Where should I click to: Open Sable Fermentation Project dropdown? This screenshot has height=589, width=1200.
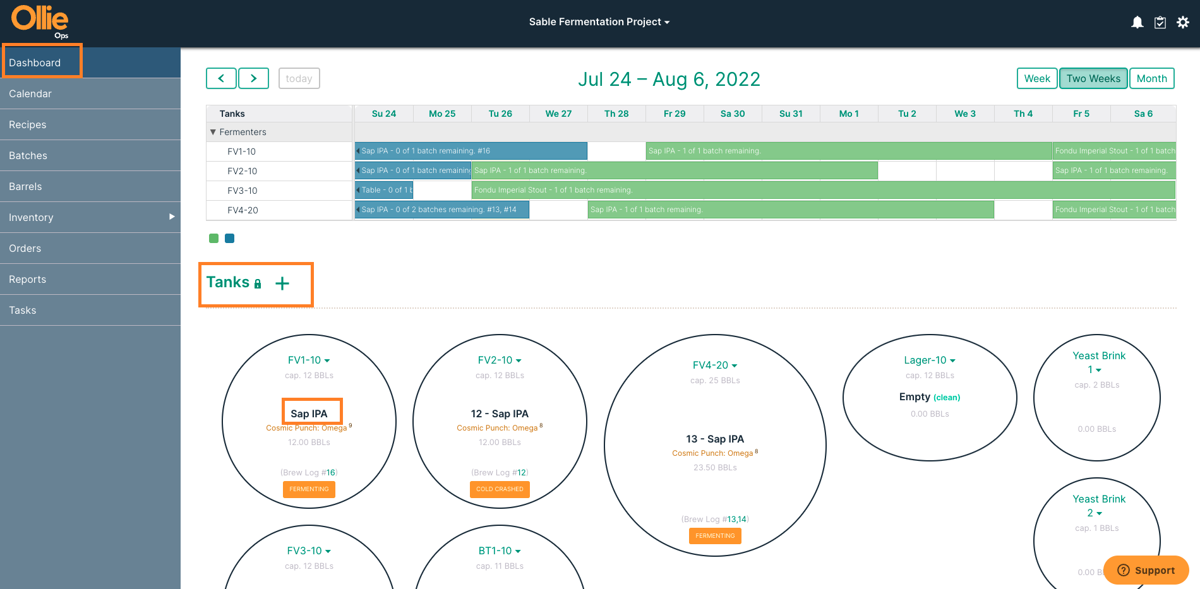click(599, 21)
